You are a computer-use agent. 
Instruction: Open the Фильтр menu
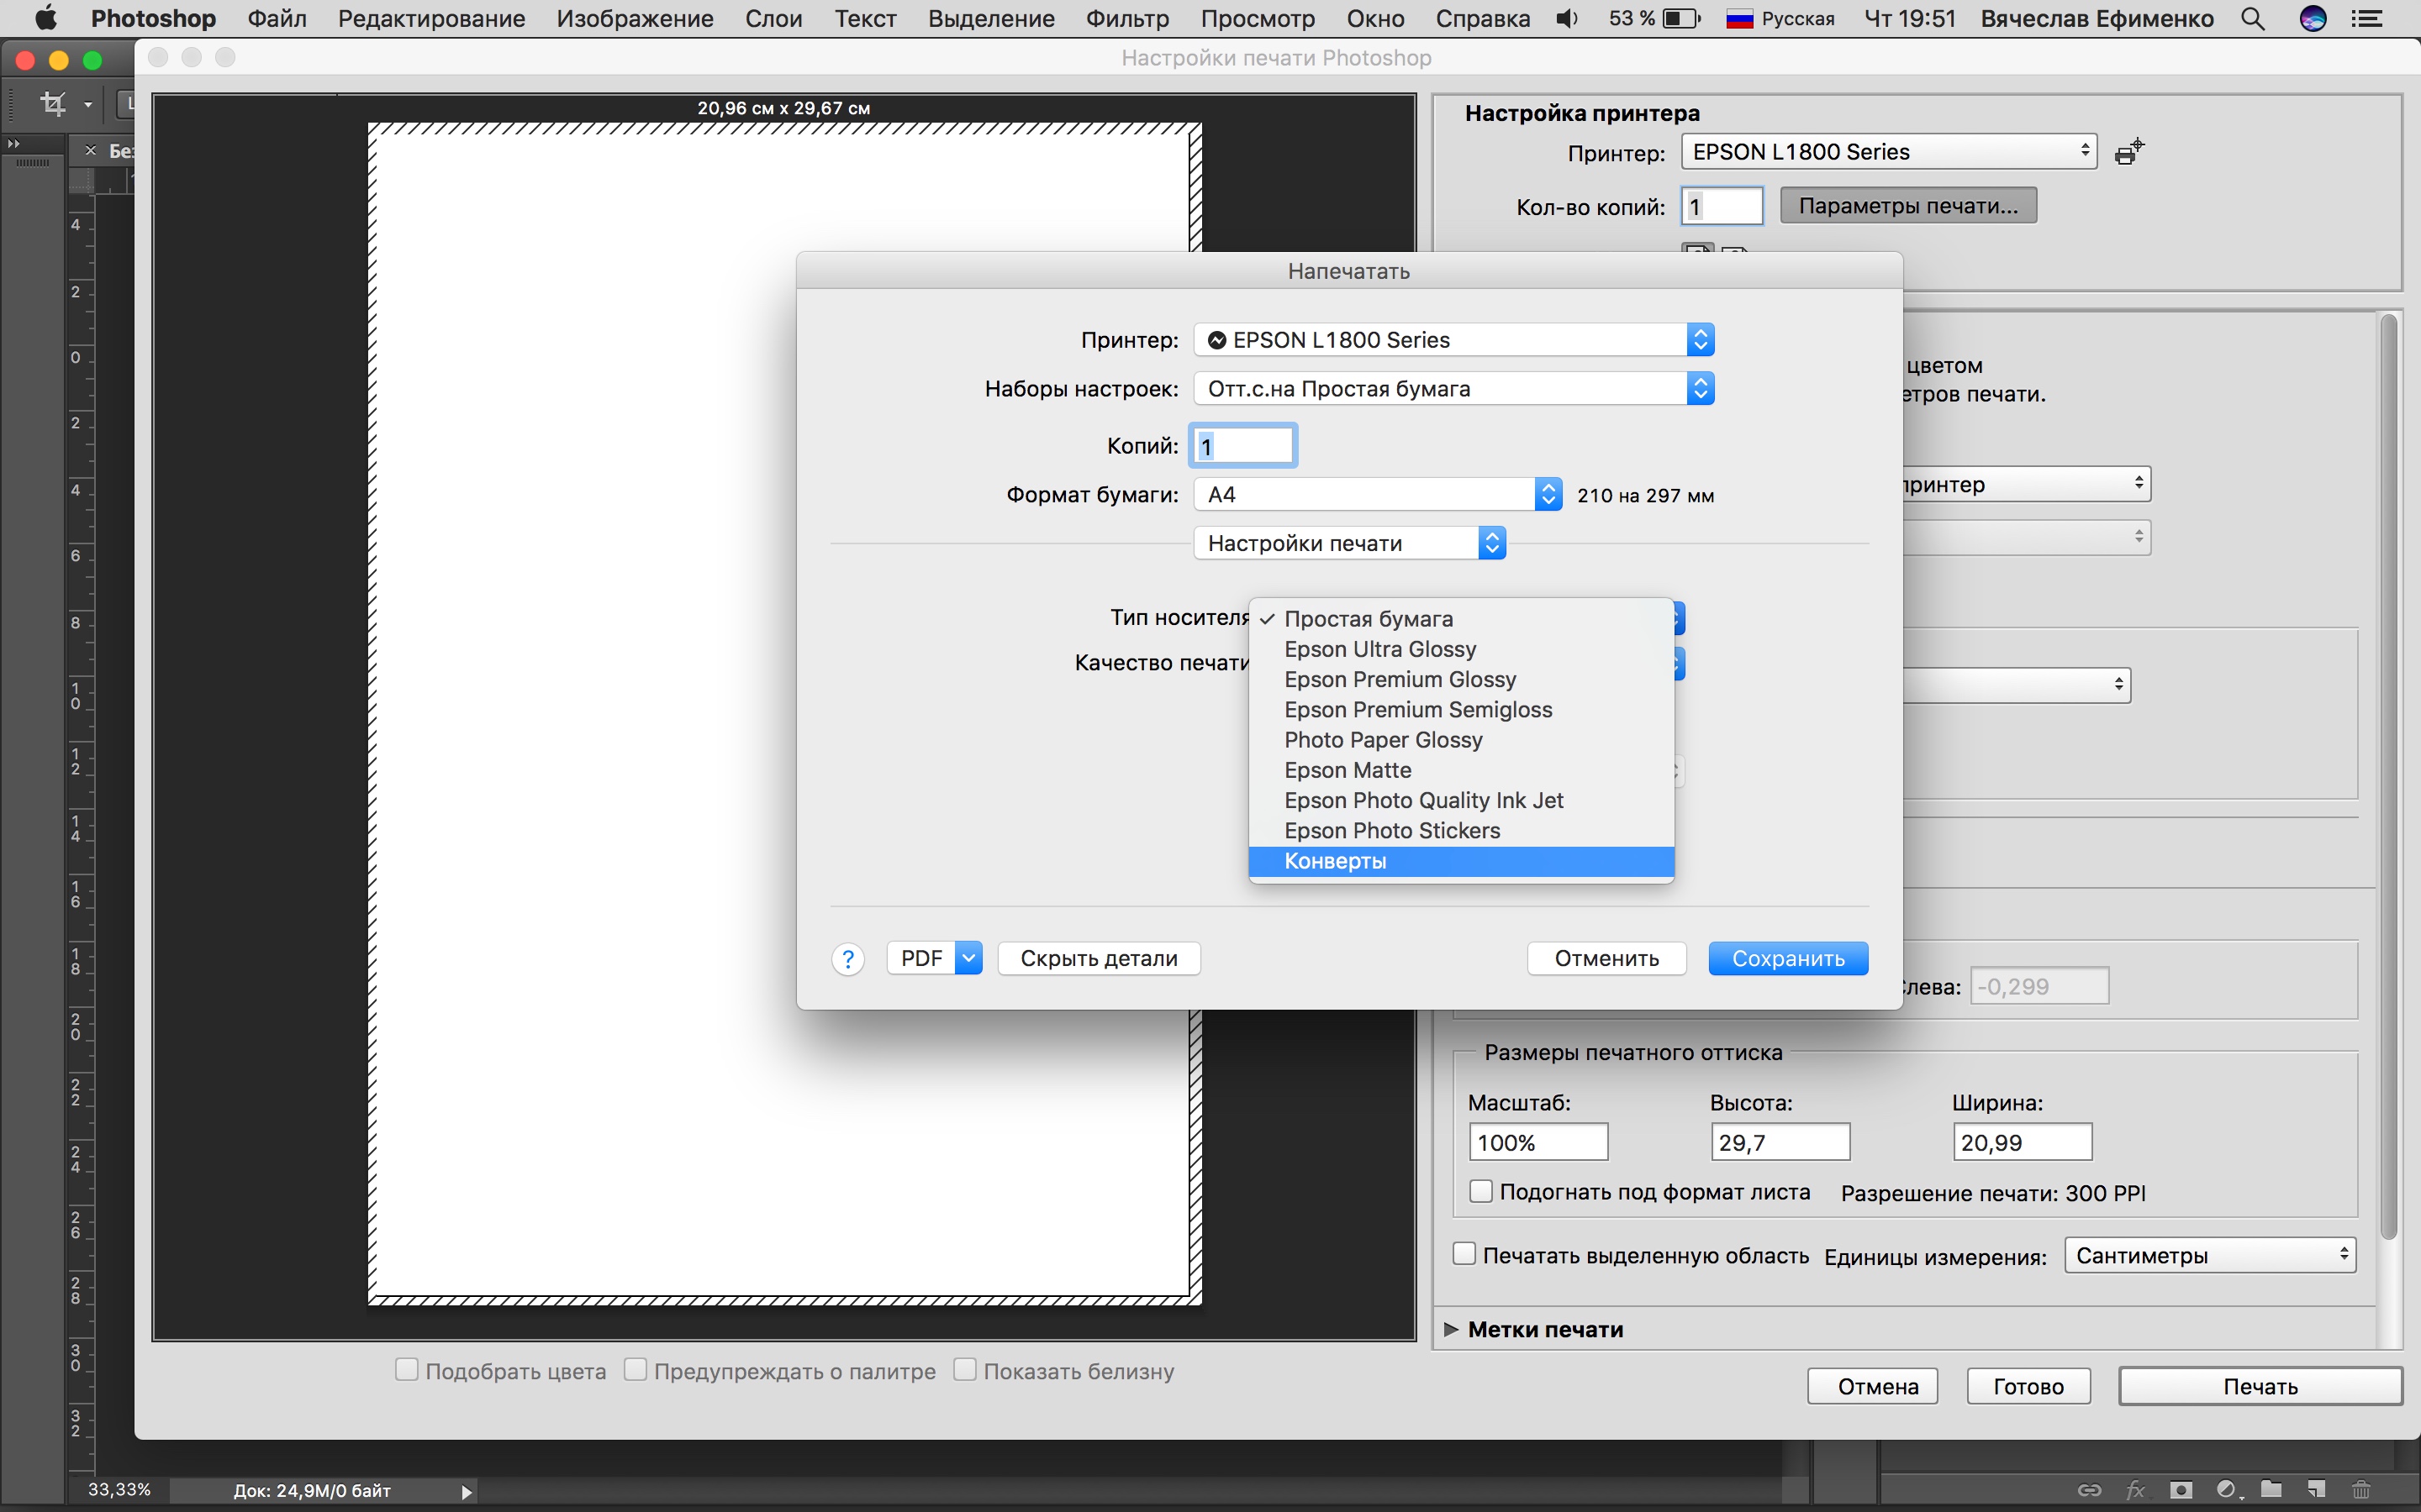[x=1126, y=18]
